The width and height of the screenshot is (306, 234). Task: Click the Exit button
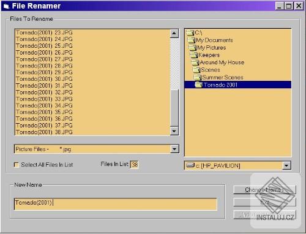pos(264,202)
